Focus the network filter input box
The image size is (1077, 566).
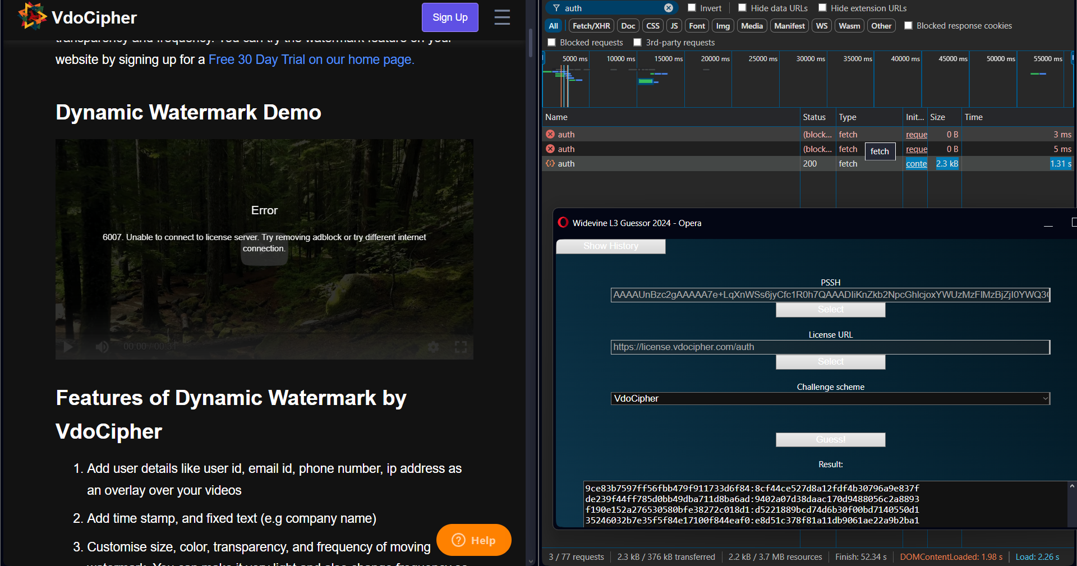612,8
